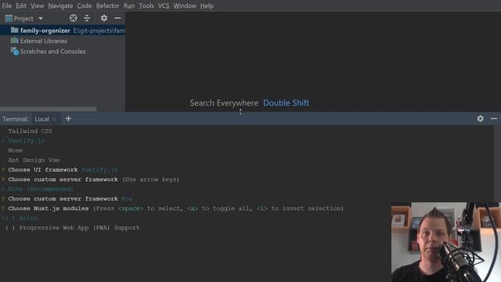Open the VCS menu
The width and height of the screenshot is (501, 282).
point(164,5)
